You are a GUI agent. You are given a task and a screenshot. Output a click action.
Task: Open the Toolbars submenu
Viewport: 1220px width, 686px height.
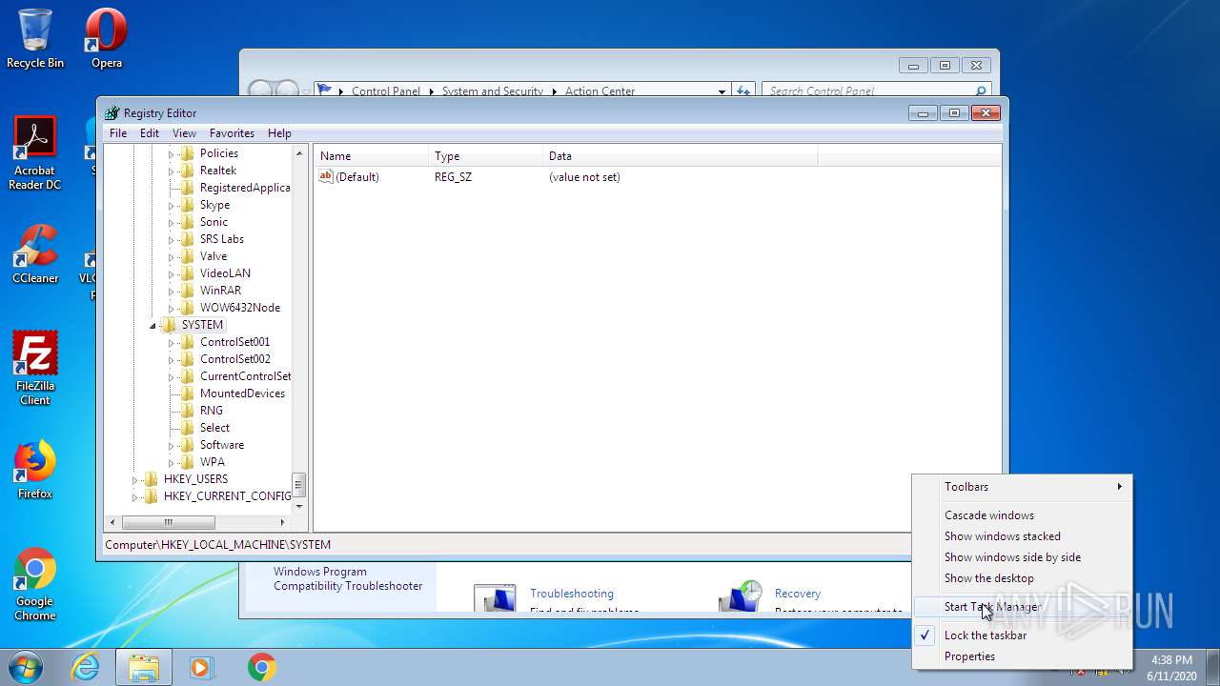pyautogui.click(x=1023, y=487)
